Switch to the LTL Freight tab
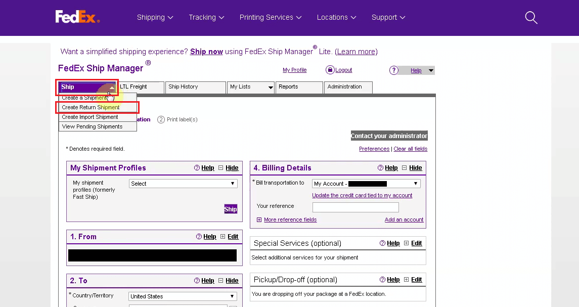The width and height of the screenshot is (579, 307). [x=140, y=87]
